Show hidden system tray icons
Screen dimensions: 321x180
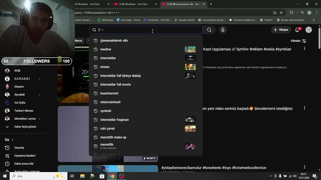(270, 176)
